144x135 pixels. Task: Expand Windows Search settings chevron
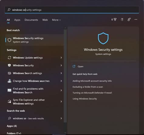pyautogui.click(x=61, y=73)
